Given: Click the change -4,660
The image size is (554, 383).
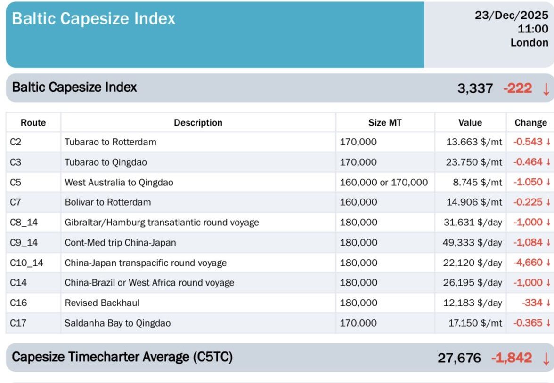Looking at the screenshot, I should pyautogui.click(x=528, y=263).
